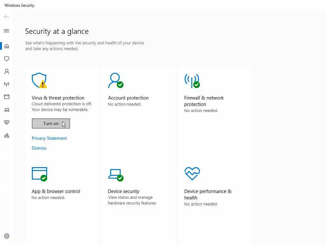The width and height of the screenshot is (326, 245).
Task: Open the Privacy Statement link
Action: 49,138
